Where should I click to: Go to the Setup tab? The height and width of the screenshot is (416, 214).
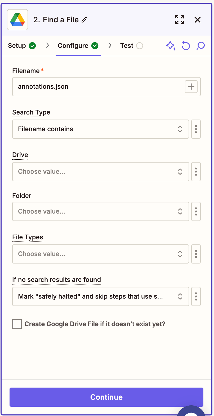click(x=16, y=46)
